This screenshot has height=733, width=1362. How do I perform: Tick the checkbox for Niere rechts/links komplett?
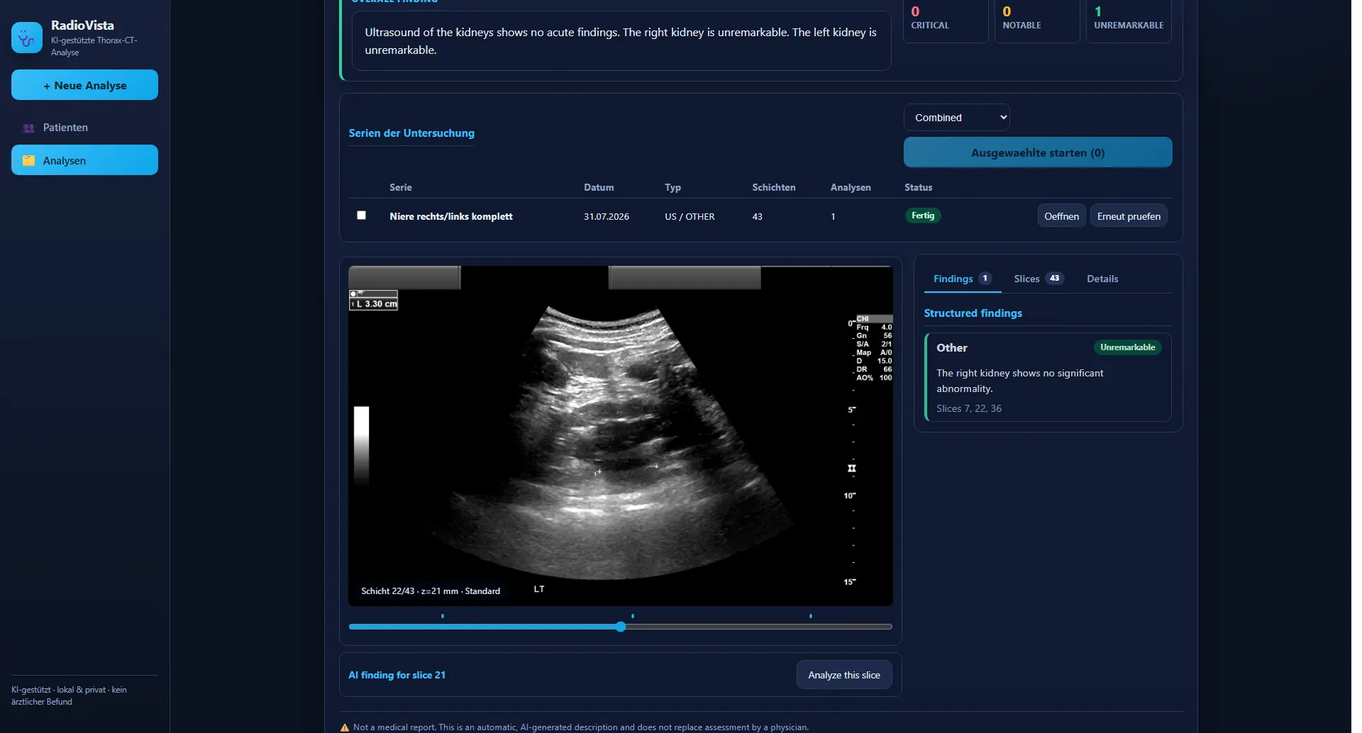coord(361,215)
